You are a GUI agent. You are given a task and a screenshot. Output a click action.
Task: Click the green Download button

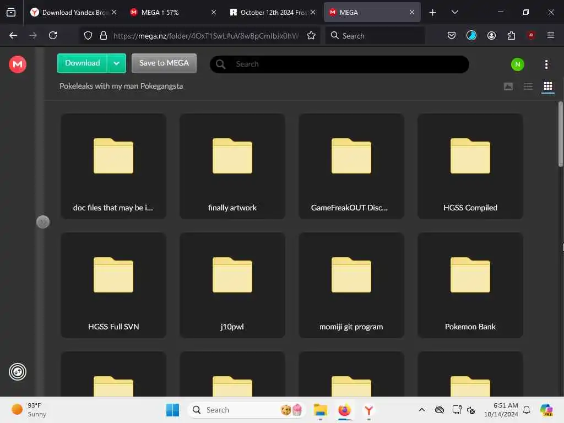pos(83,63)
